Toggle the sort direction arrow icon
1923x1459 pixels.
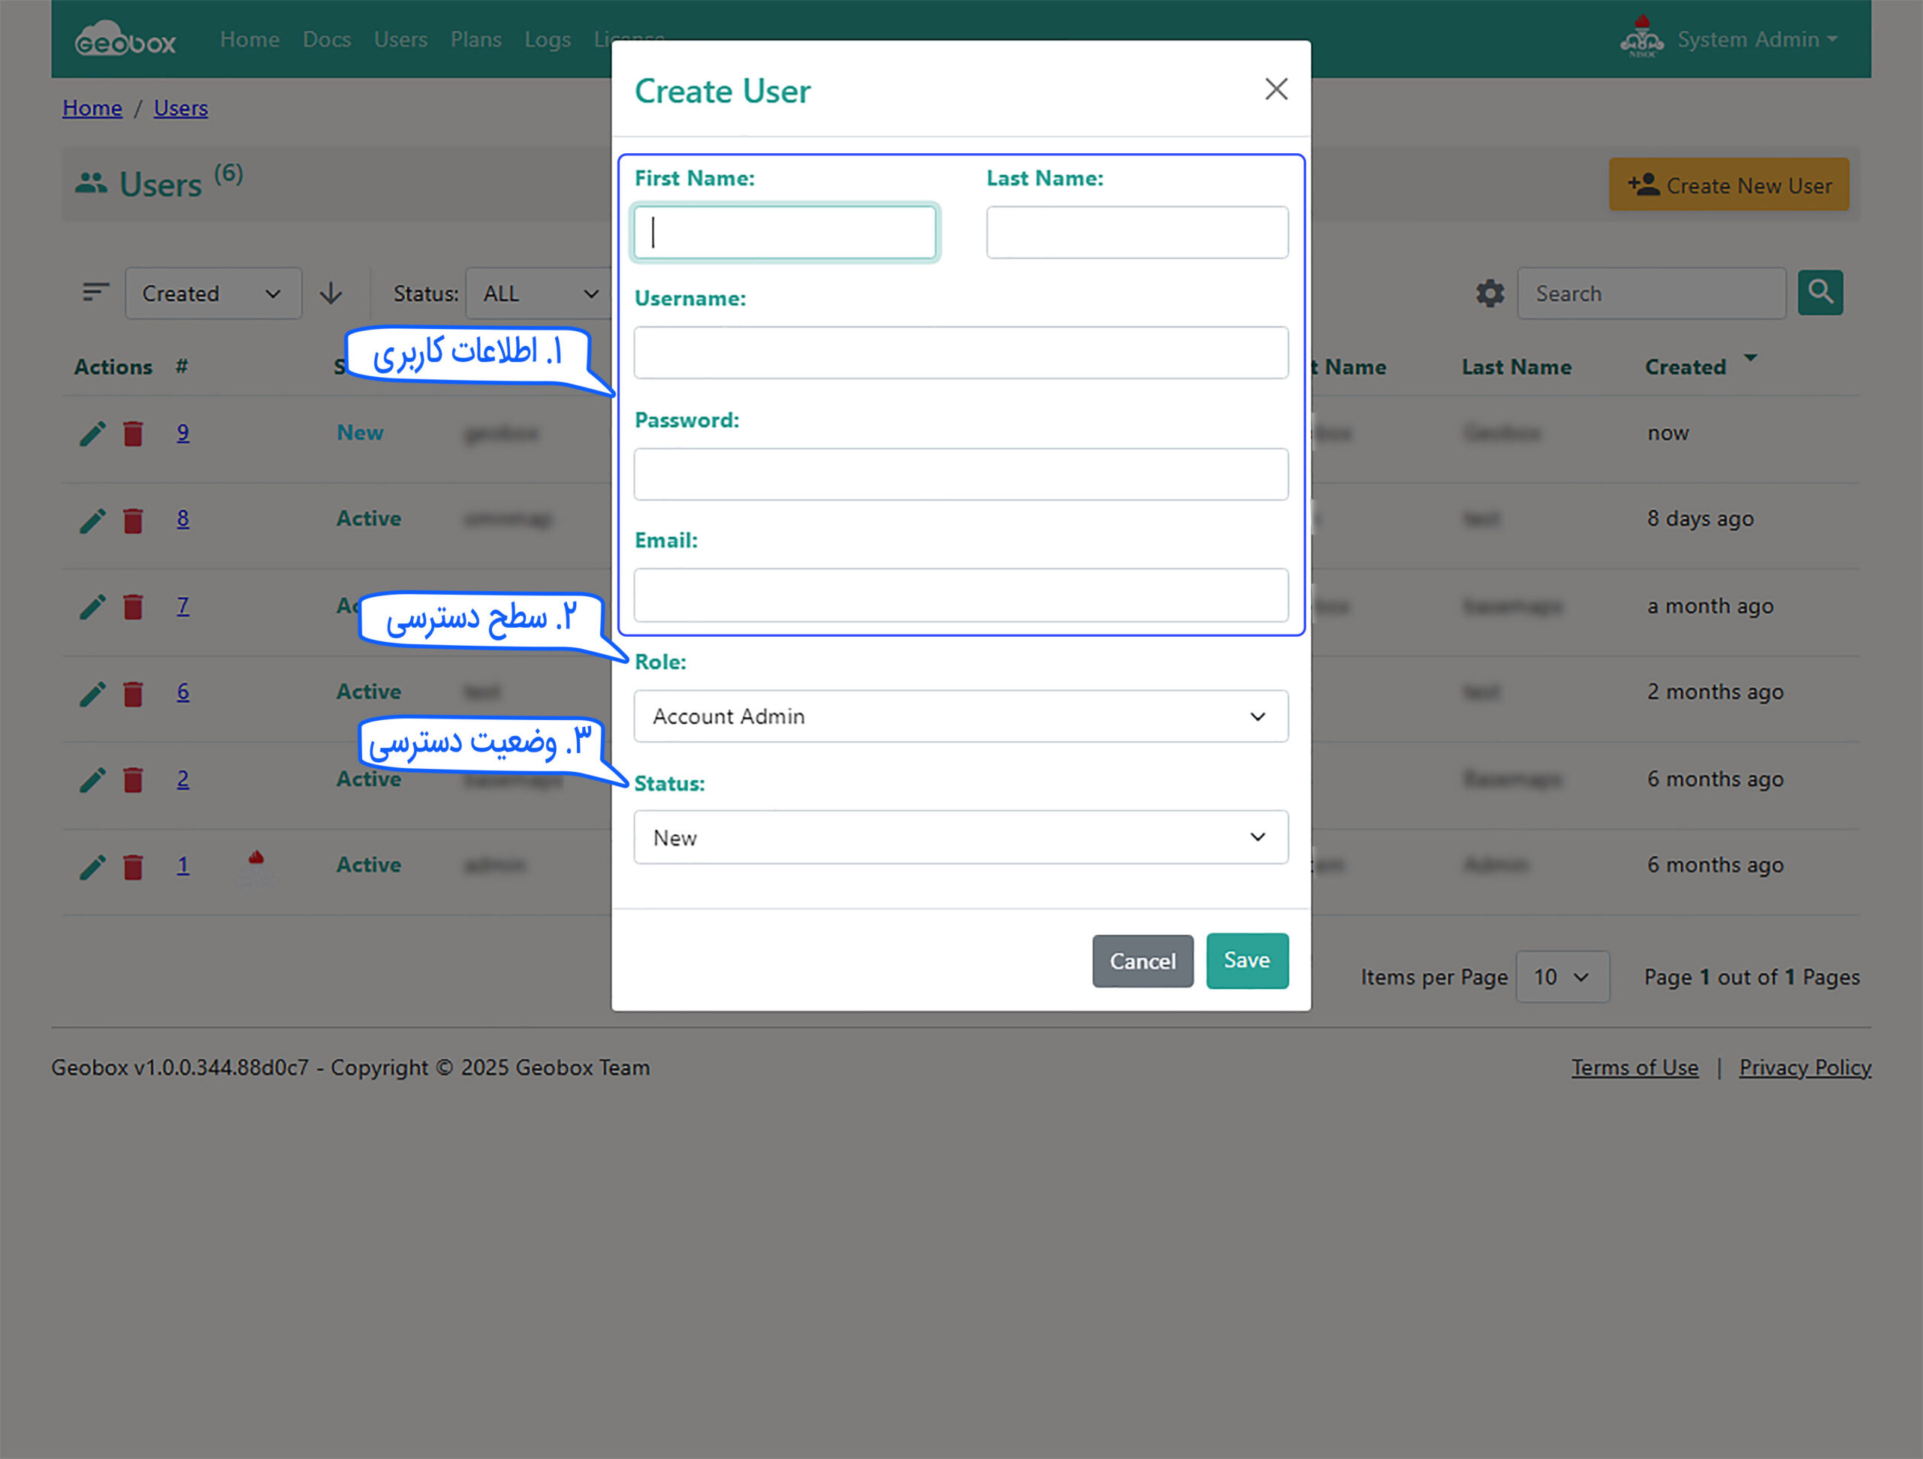tap(331, 294)
